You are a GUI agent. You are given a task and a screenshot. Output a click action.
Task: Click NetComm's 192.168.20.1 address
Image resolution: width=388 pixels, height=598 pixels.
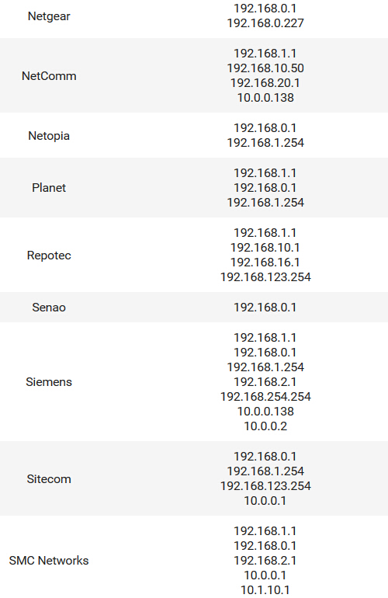coord(265,83)
